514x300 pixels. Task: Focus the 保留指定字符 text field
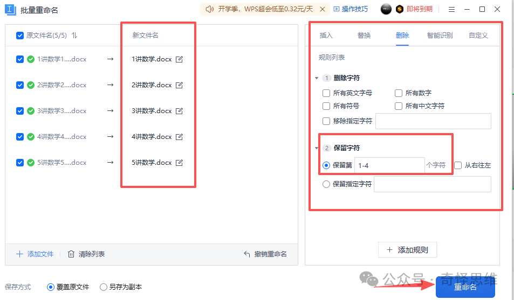pos(433,184)
